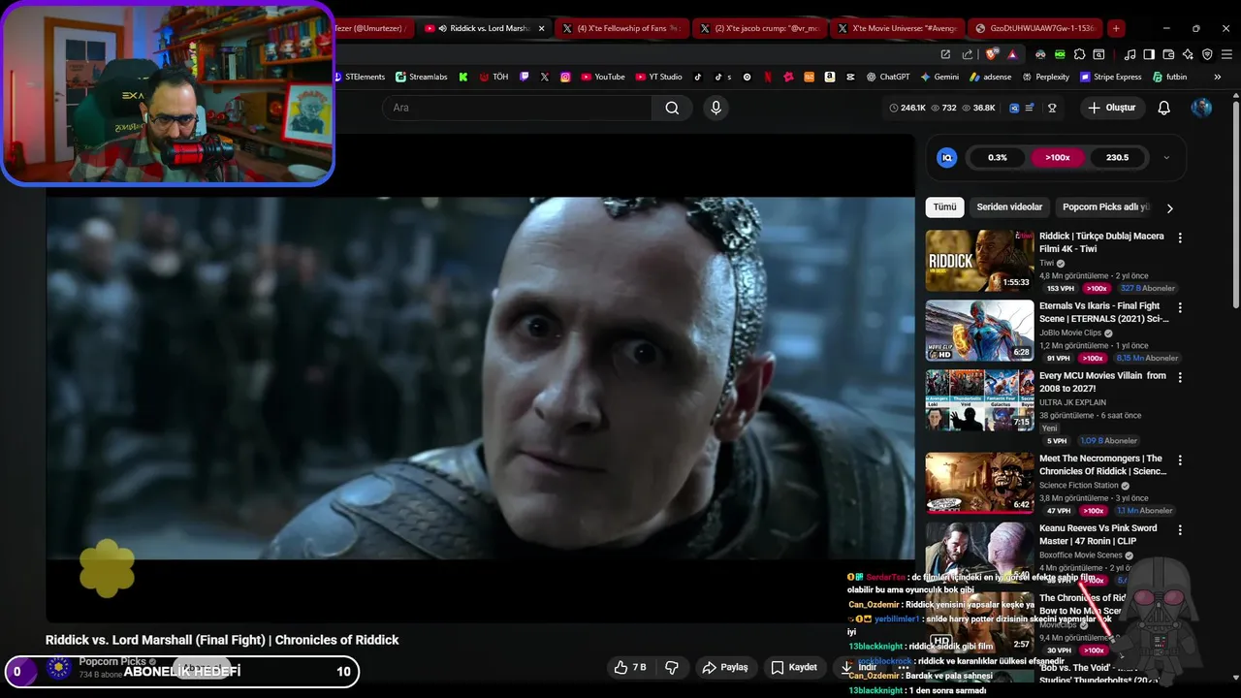Image resolution: width=1241 pixels, height=698 pixels.
Task: Open the futbin bookmark
Action: pos(1169,77)
